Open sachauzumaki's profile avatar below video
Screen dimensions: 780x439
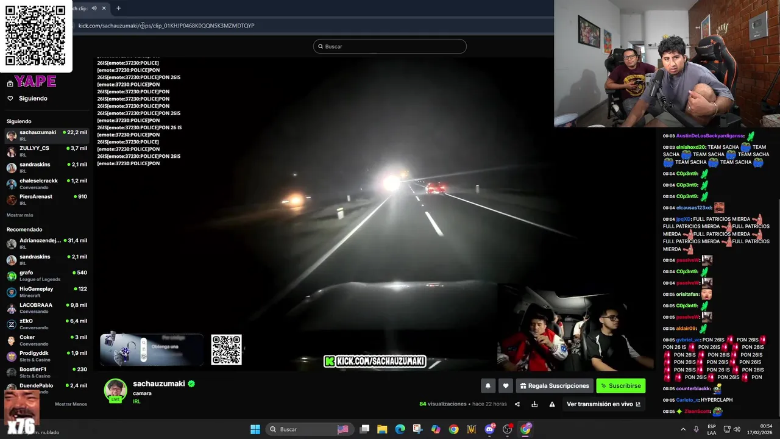115,390
